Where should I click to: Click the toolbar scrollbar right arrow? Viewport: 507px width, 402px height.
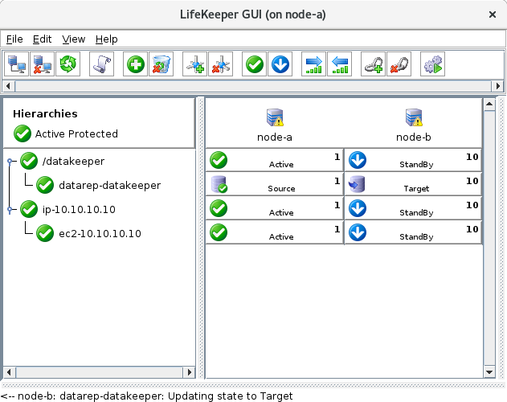[x=498, y=86]
